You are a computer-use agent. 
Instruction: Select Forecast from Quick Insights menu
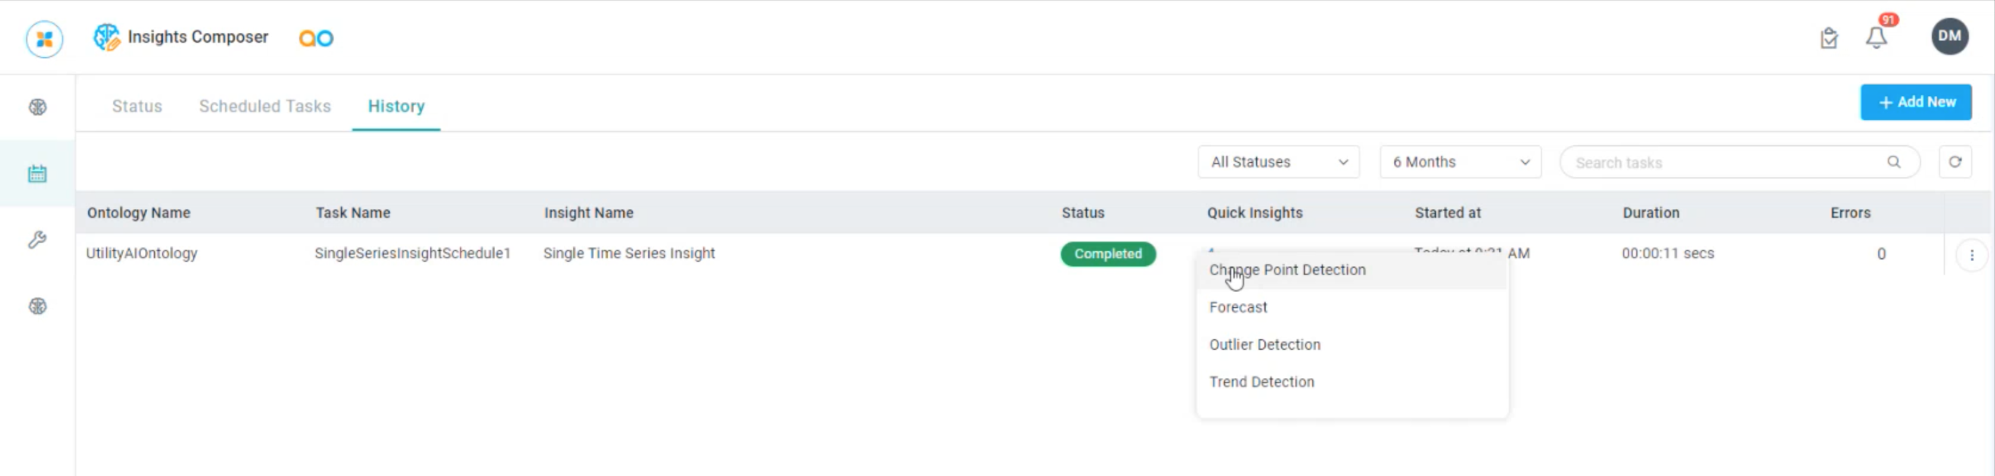(x=1238, y=307)
